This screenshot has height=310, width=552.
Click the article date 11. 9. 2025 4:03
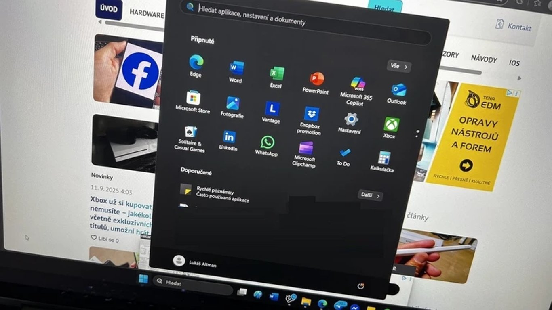click(111, 190)
